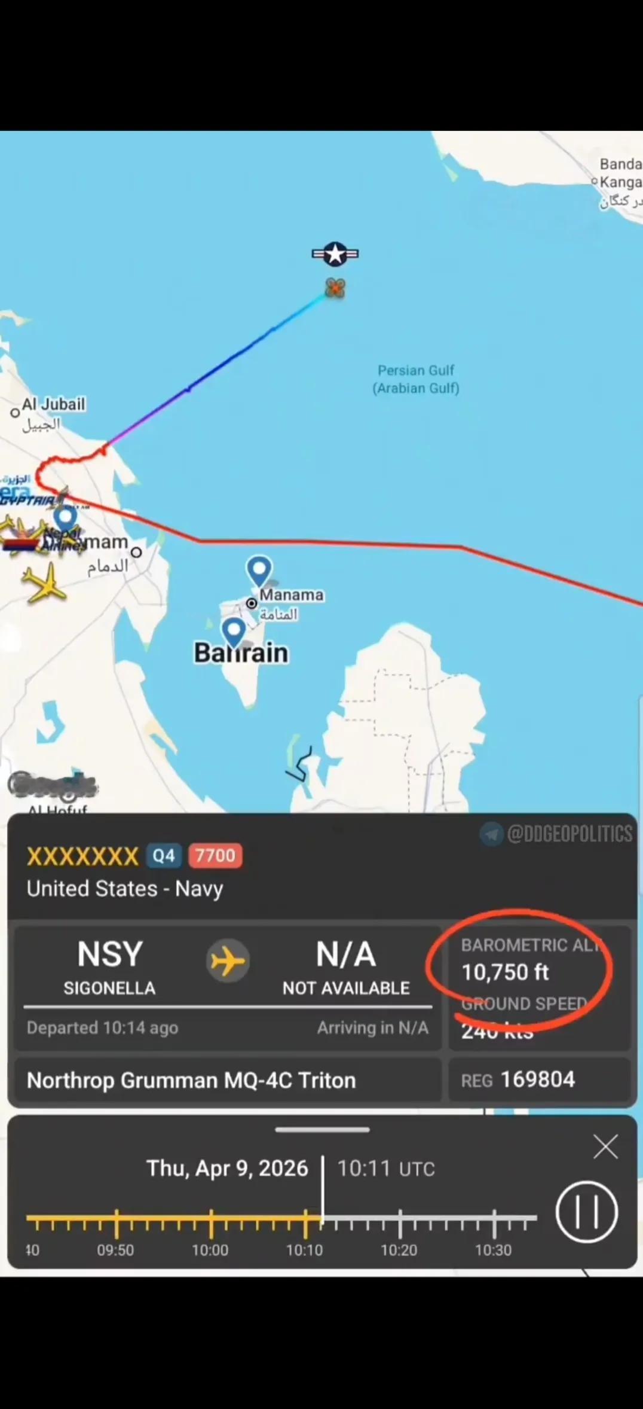Tap the orange drone marker over gulf
The height and width of the screenshot is (1409, 643).
coord(335,288)
